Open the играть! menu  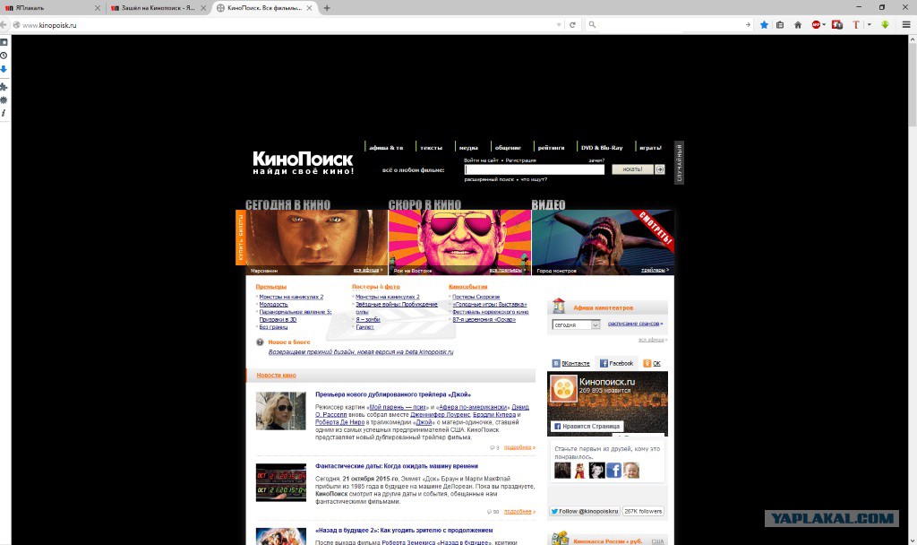click(x=650, y=148)
